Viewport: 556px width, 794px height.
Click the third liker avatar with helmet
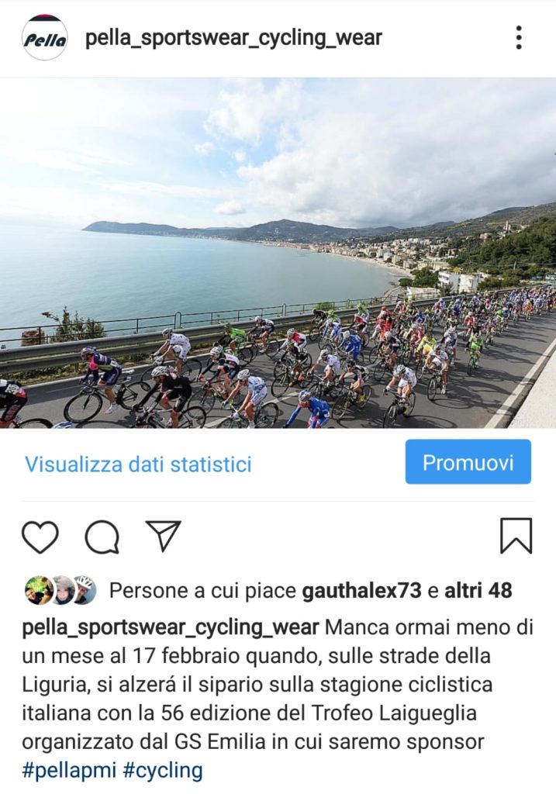tap(85, 590)
